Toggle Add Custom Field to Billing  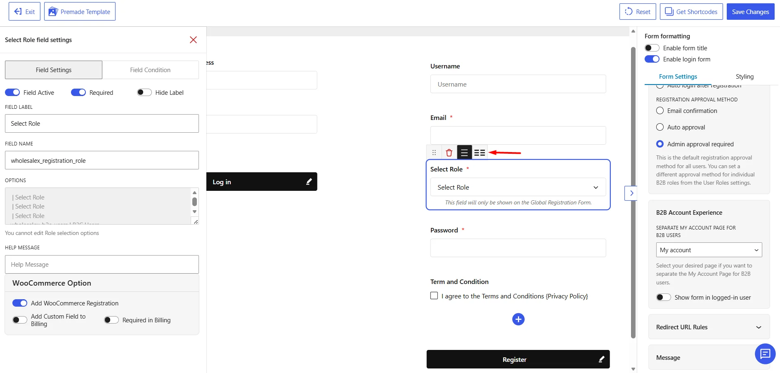coord(20,320)
